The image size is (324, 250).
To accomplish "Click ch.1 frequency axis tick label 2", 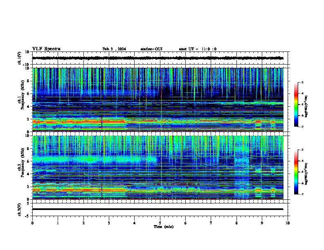I will (x=29, y=119).
